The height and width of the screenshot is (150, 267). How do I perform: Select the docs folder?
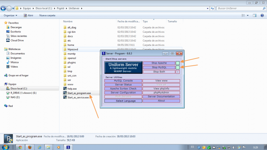click(x=70, y=36)
